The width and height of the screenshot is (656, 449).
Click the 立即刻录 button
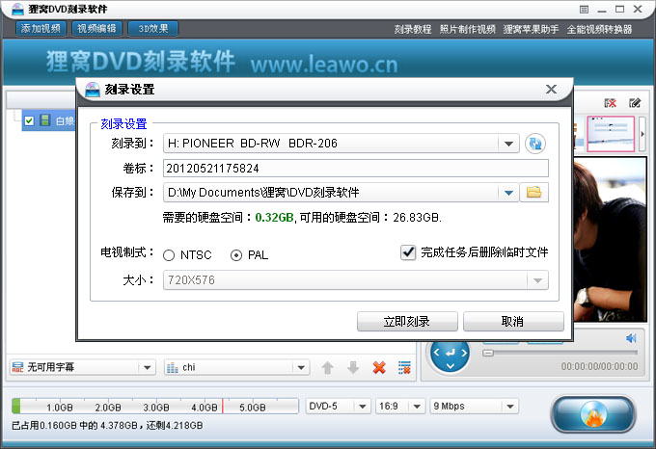point(407,322)
